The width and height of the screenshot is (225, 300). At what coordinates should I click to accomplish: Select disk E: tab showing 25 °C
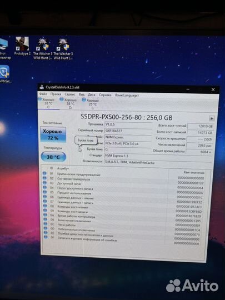coord(93,104)
